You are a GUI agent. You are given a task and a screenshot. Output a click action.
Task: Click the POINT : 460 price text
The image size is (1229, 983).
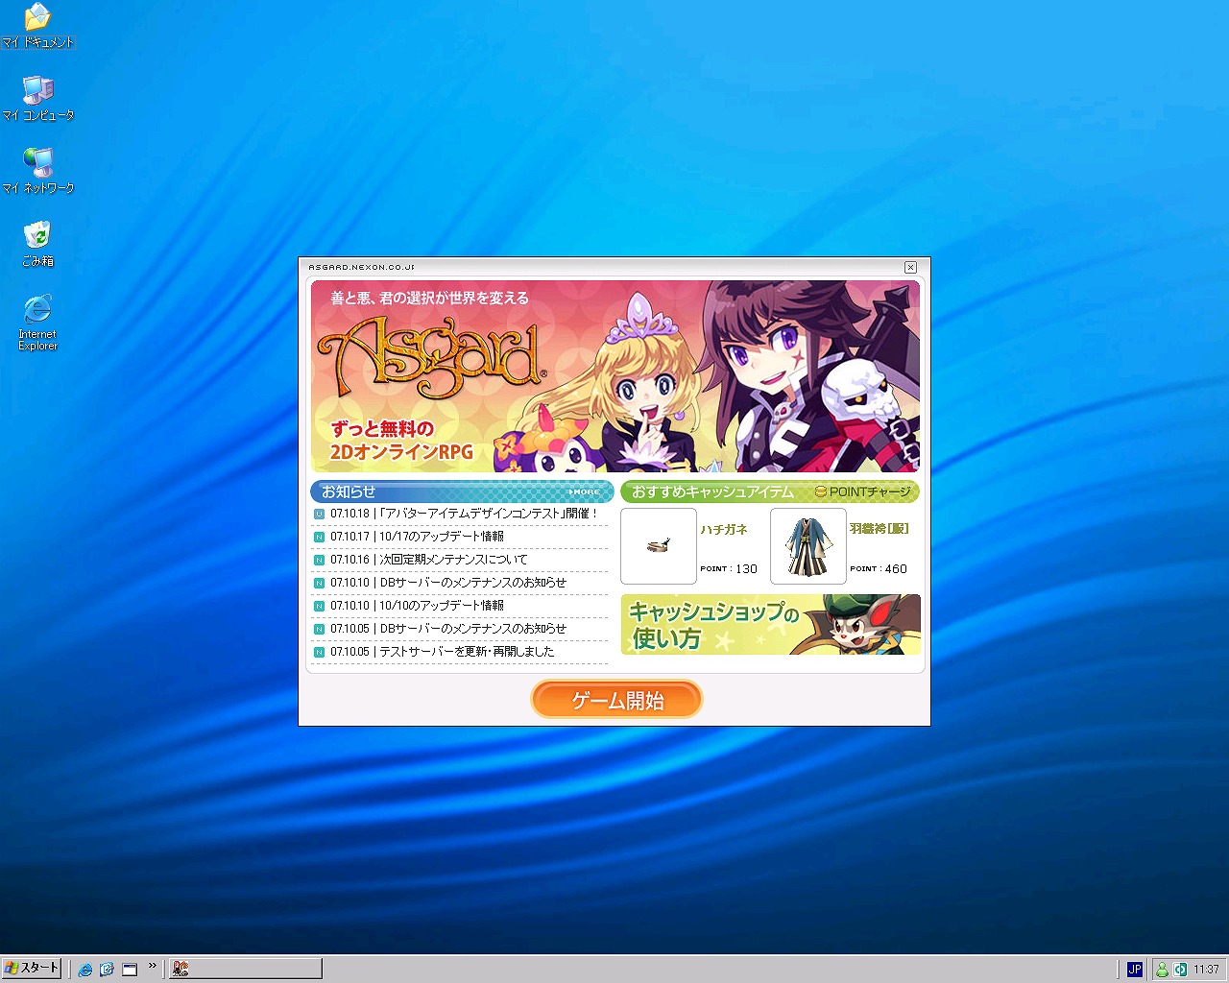point(879,569)
